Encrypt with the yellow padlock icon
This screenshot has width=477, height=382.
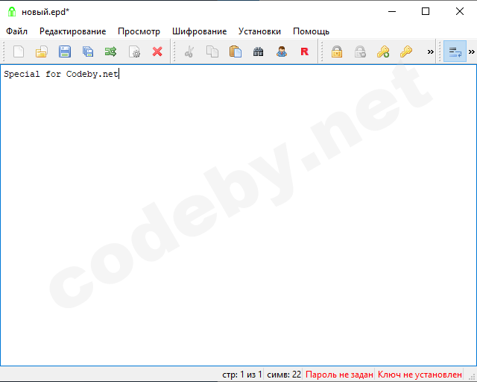337,51
